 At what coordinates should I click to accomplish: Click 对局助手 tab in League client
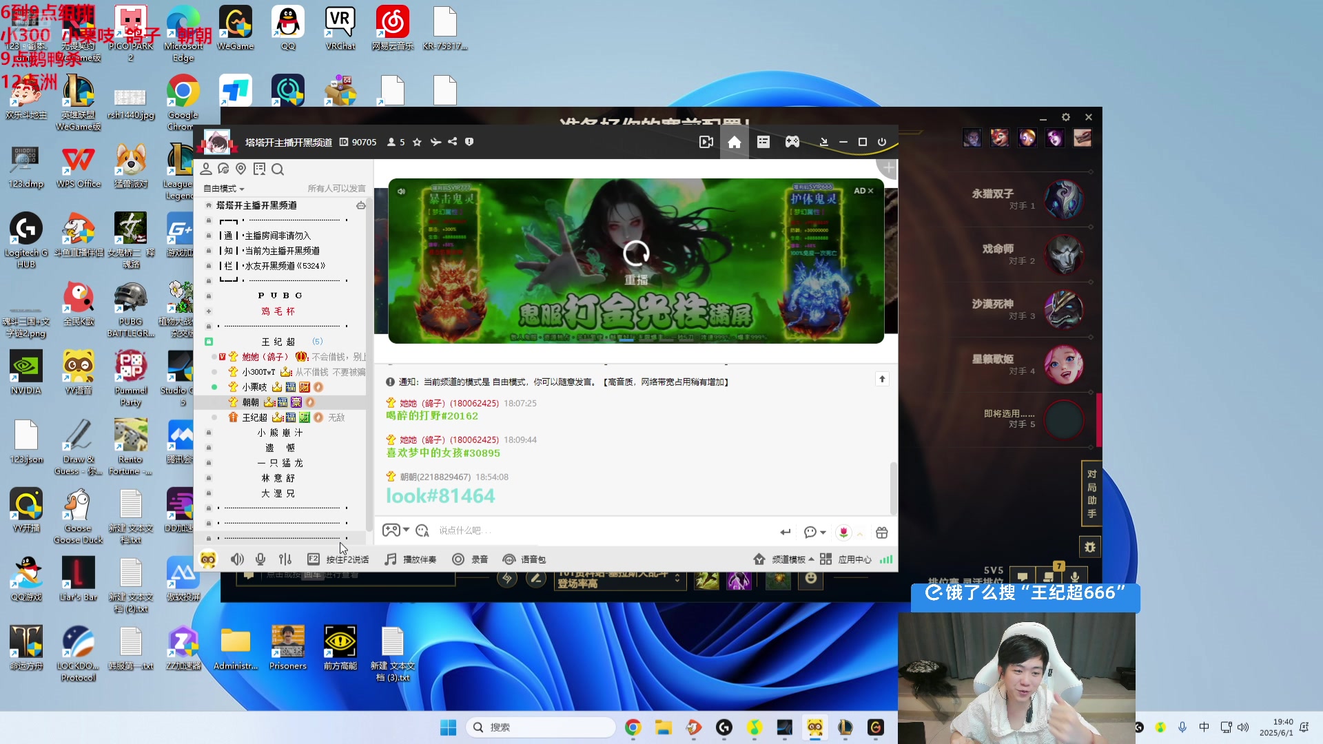[x=1091, y=494]
